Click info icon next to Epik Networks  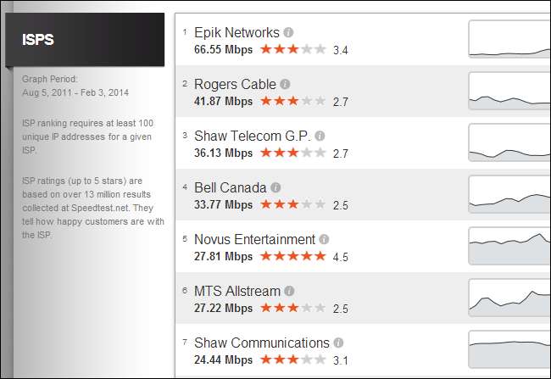288,33
